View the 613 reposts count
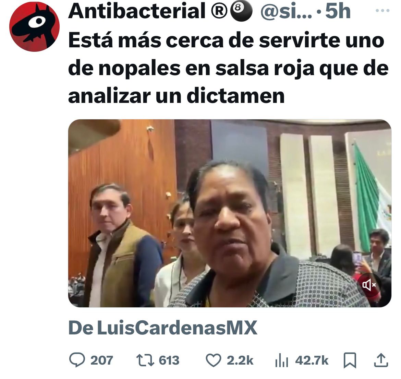The width and height of the screenshot is (401, 379). pos(169,360)
